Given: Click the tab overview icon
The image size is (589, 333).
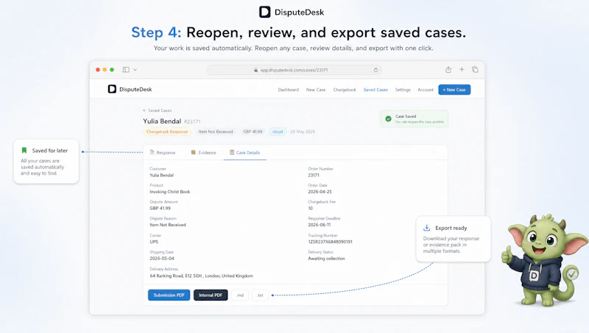Looking at the screenshot, I should tap(475, 69).
